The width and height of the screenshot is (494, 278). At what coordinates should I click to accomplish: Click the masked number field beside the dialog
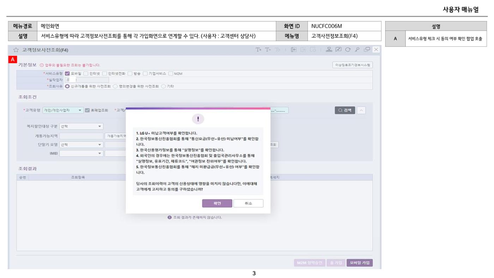tap(279, 110)
